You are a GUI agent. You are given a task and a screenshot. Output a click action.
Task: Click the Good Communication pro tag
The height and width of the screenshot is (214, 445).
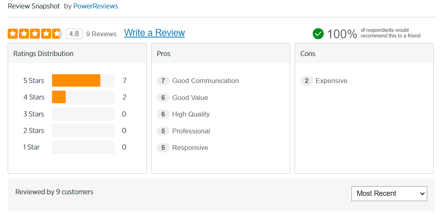click(205, 81)
